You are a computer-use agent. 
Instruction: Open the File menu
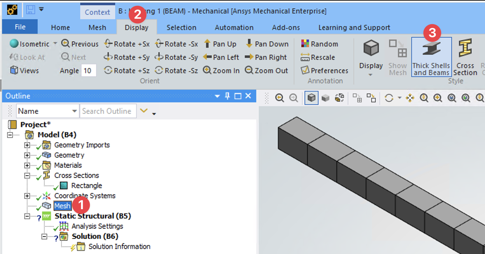pos(20,27)
